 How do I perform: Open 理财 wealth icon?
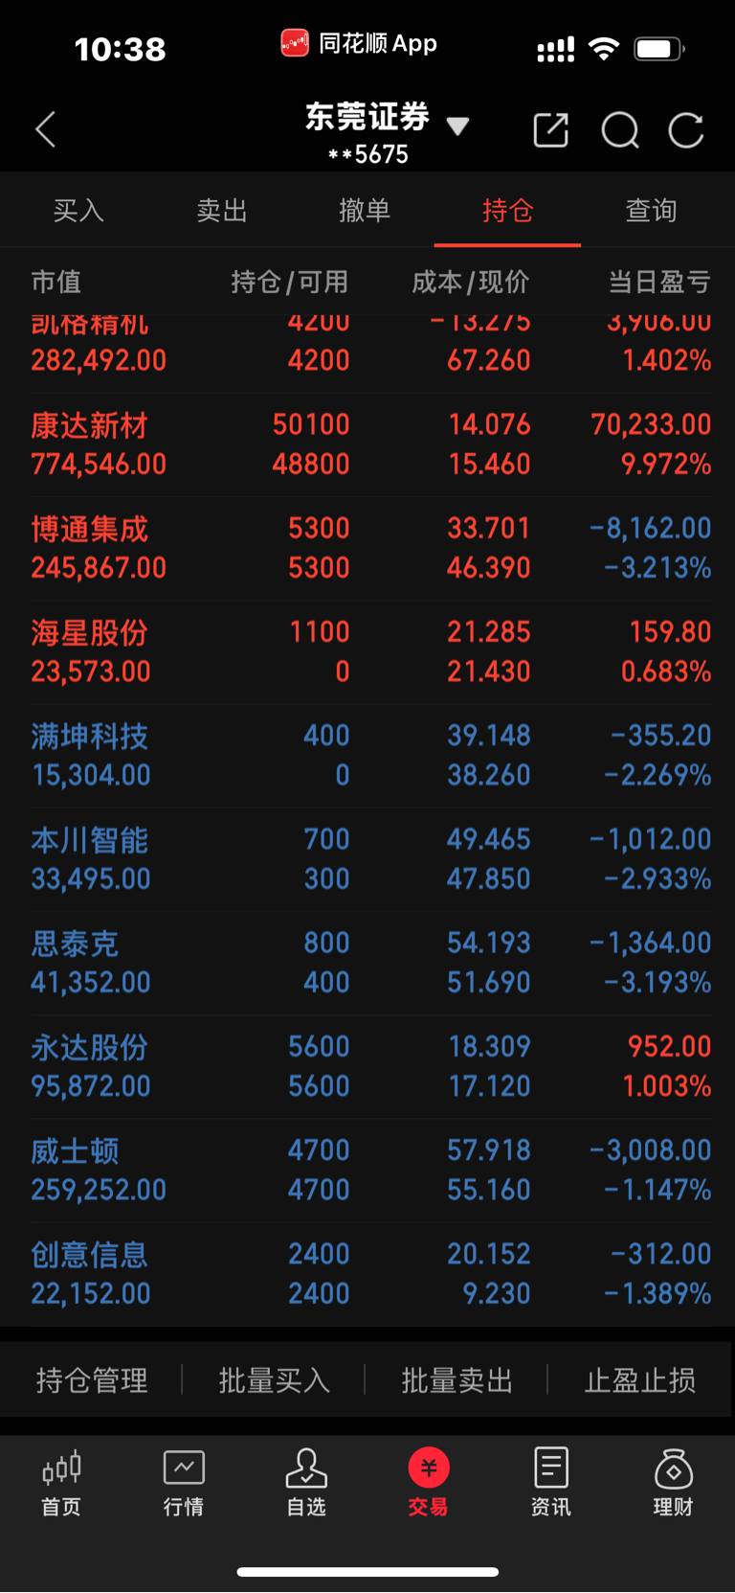673,1483
